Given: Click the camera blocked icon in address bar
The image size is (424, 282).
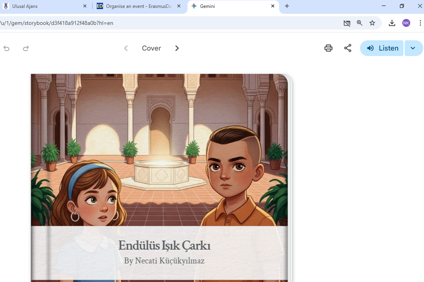Looking at the screenshot, I should [347, 23].
